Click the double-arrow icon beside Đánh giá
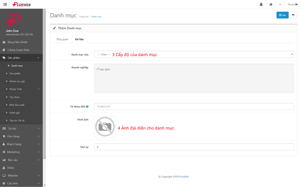The width and height of the screenshot is (301, 187). (6, 113)
